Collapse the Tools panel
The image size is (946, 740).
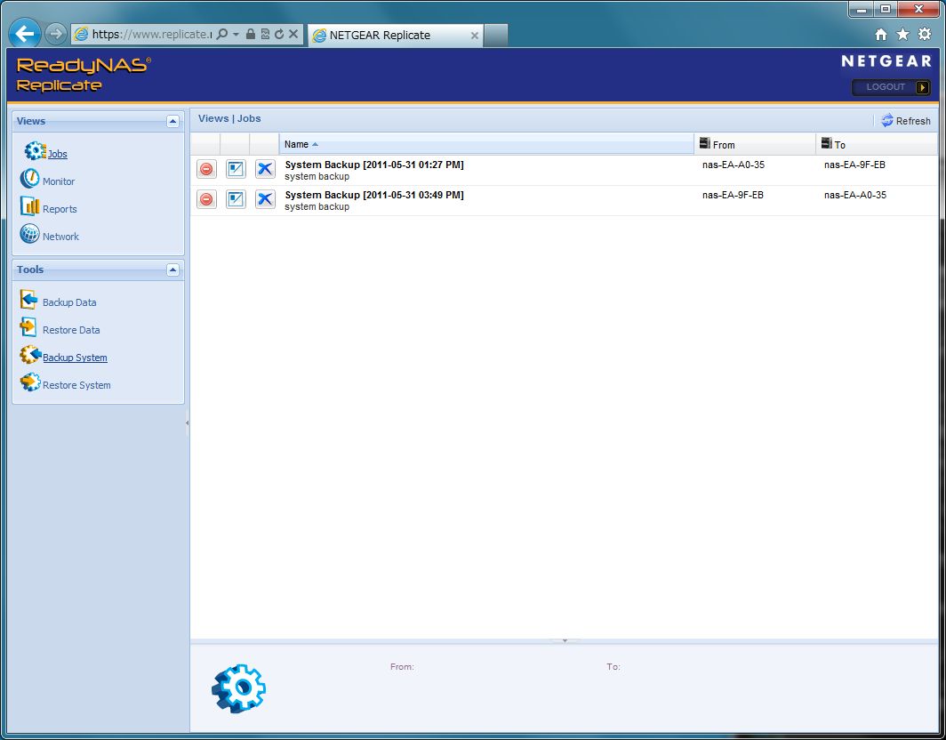pyautogui.click(x=172, y=269)
